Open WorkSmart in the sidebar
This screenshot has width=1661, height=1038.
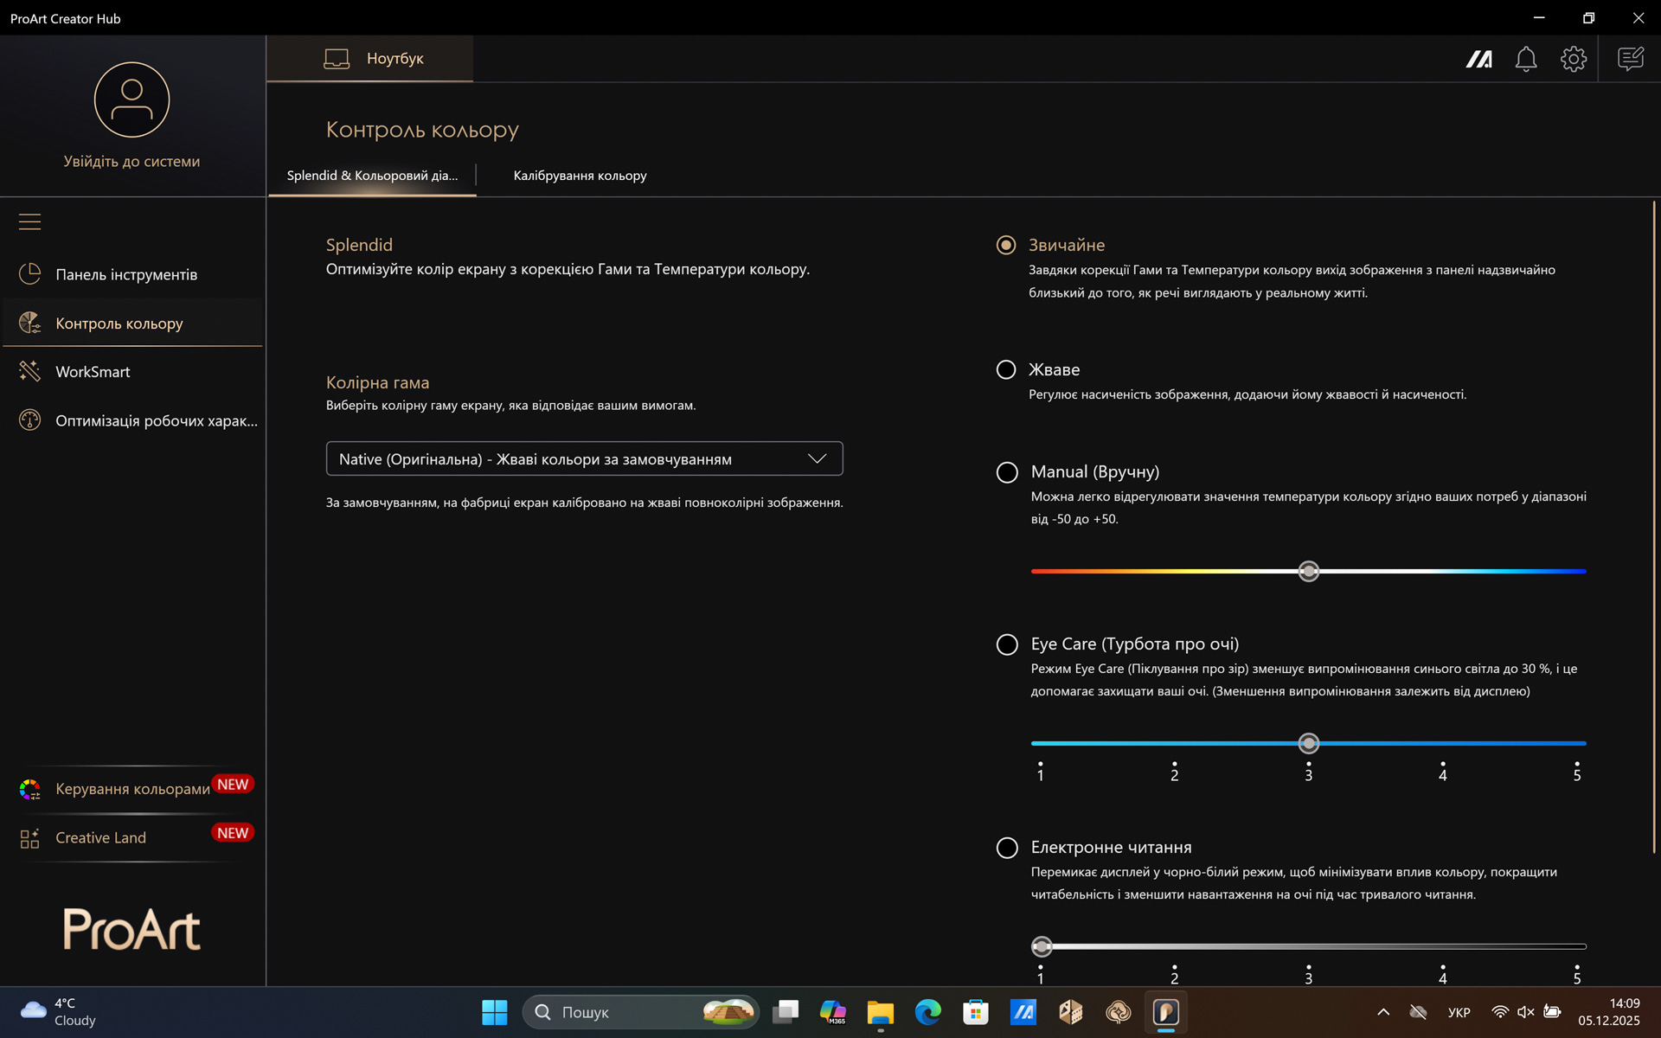click(133, 371)
